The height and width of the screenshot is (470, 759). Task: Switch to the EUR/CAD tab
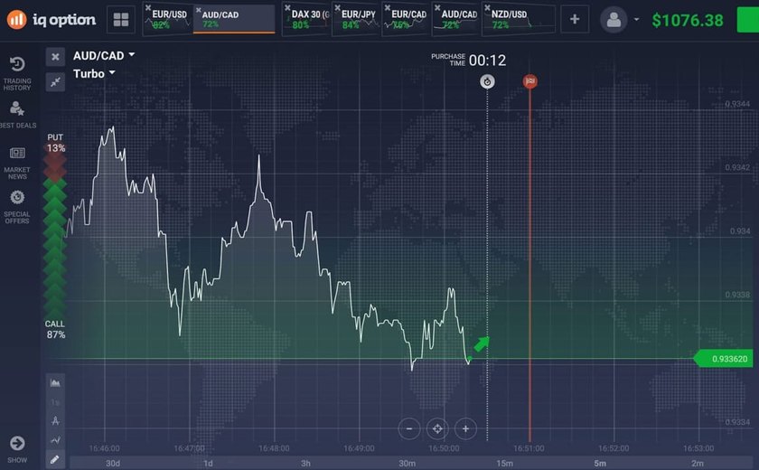407,20
